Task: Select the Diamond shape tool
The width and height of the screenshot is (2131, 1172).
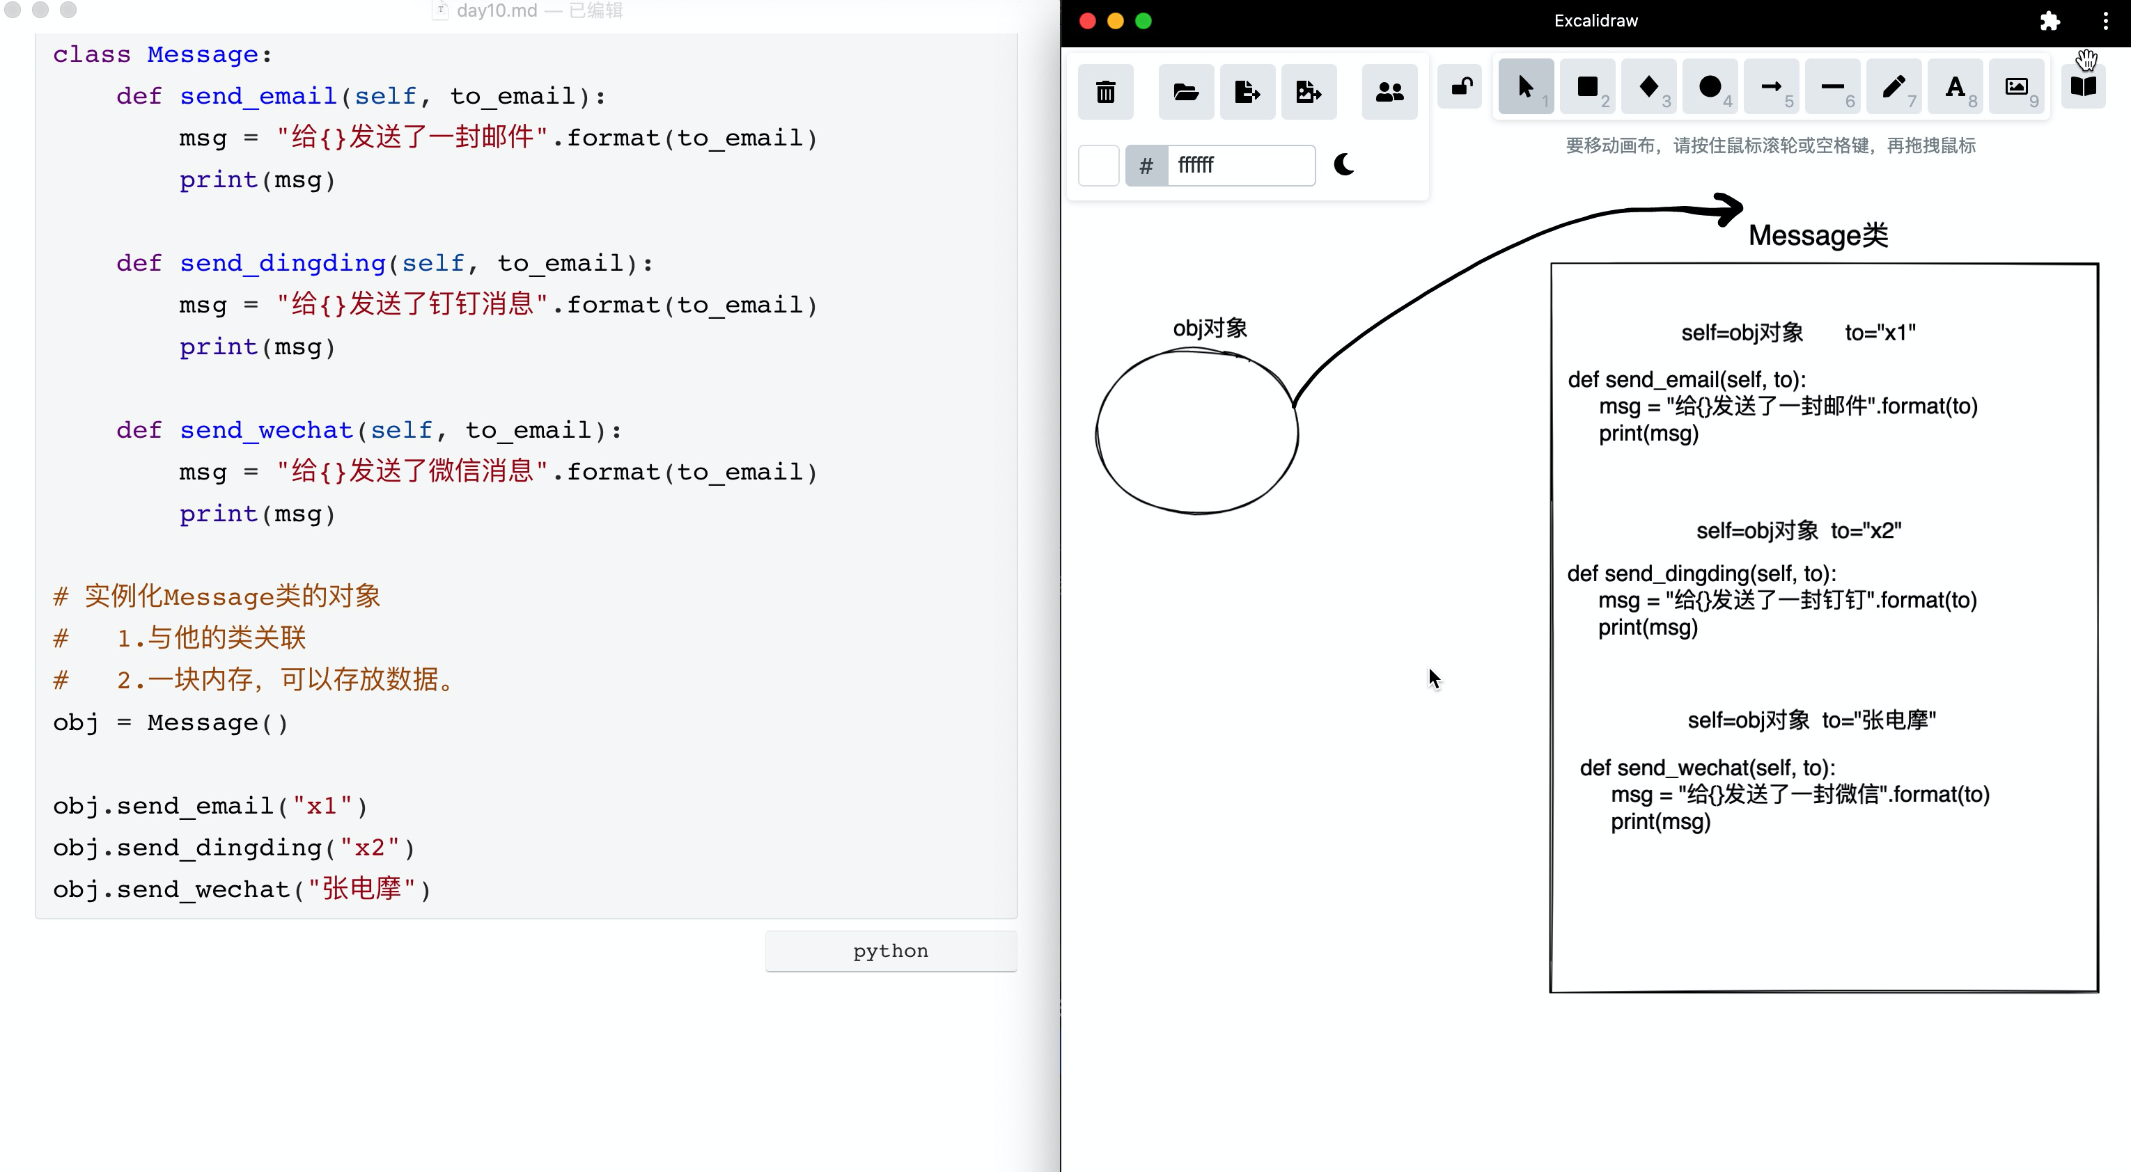Action: tap(1648, 87)
